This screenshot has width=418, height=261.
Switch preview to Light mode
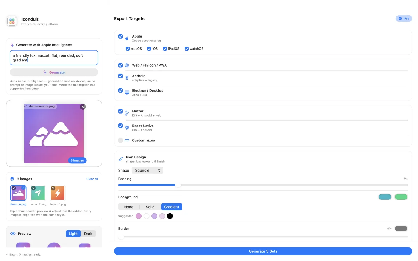[73, 234]
